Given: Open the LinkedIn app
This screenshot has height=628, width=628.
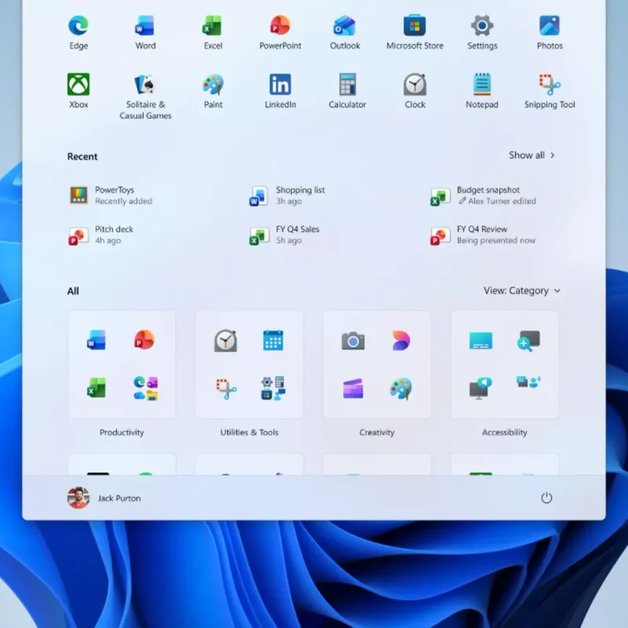Looking at the screenshot, I should [280, 91].
